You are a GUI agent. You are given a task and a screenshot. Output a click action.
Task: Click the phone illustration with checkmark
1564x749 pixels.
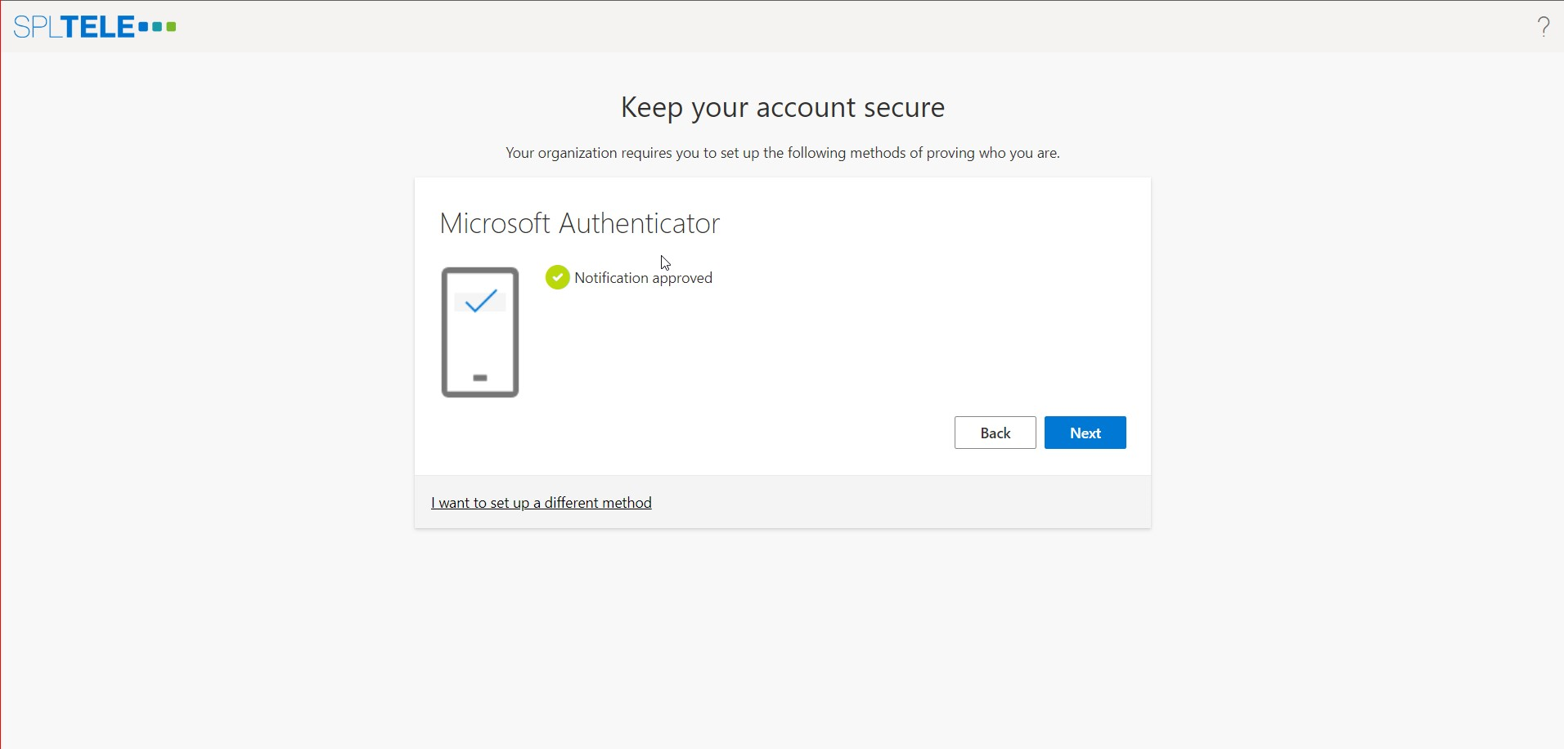(x=480, y=333)
